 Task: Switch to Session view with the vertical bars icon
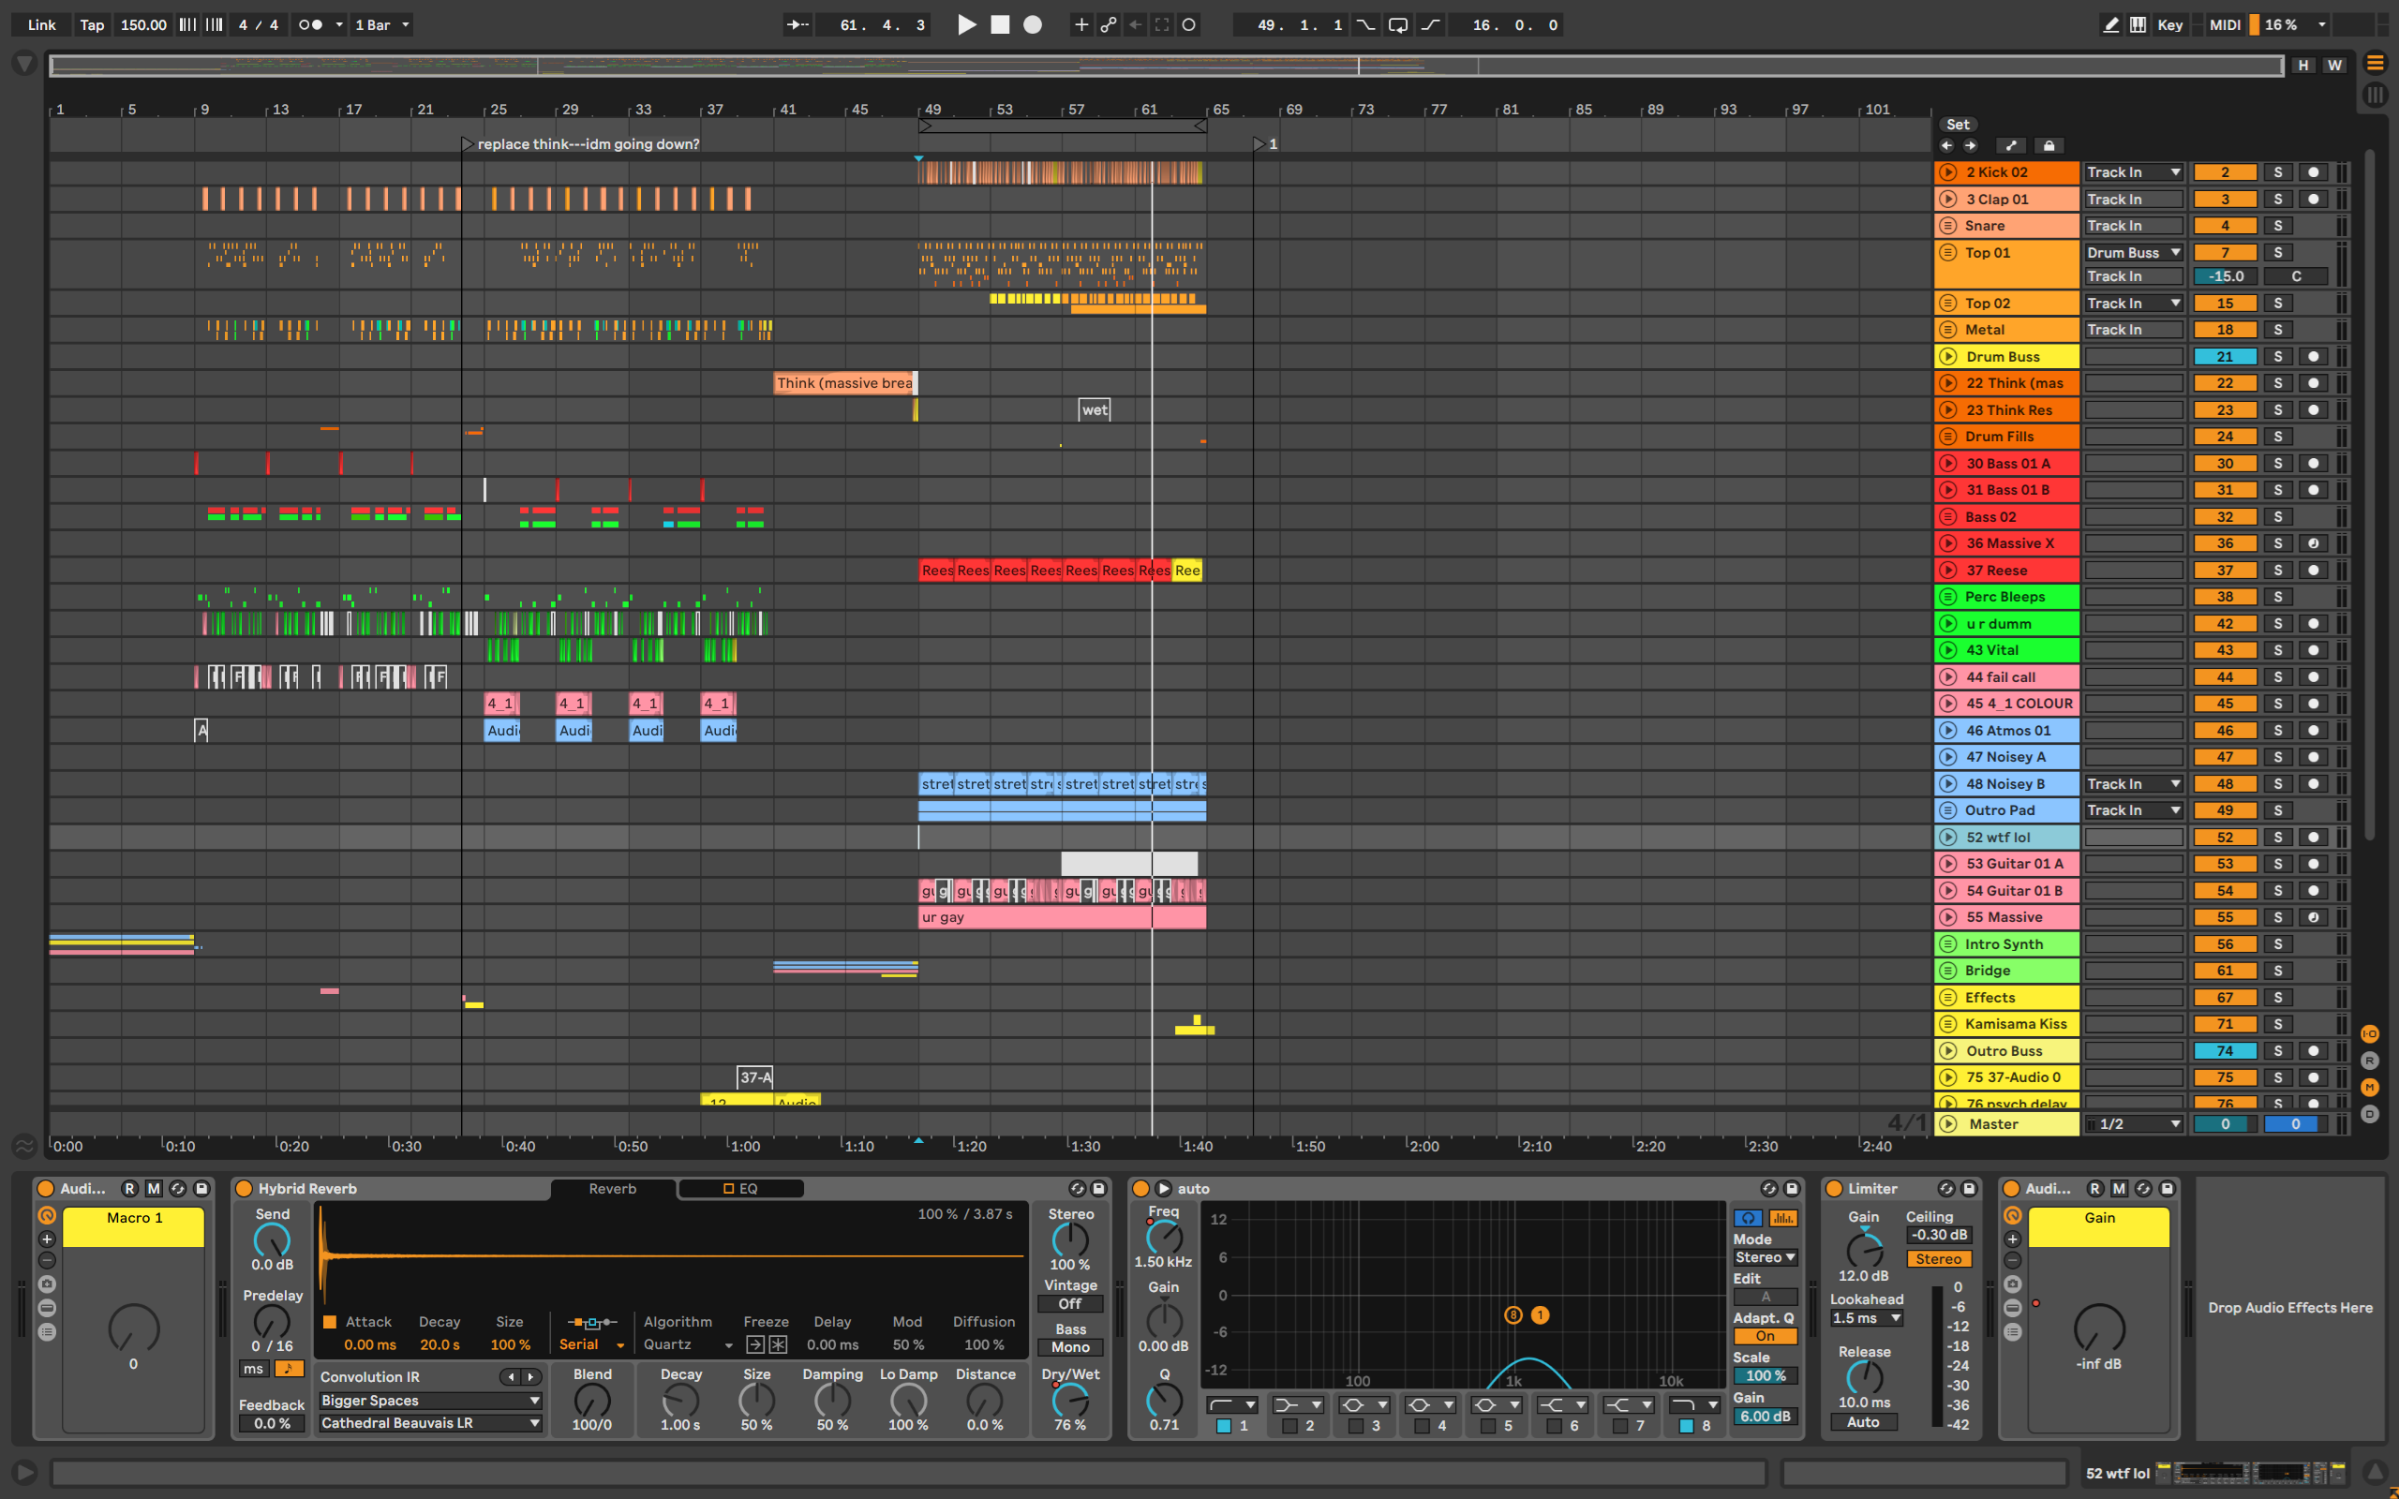point(2375,96)
